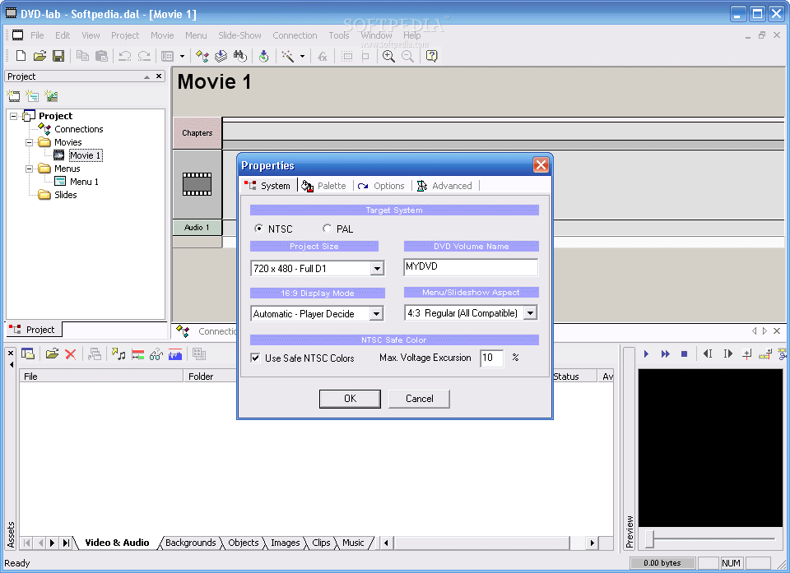Click the Zoom in magnifier icon
Screen dimensions: 790x573
pos(388,56)
